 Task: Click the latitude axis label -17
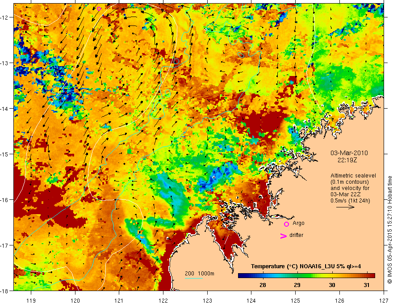(x=5, y=245)
